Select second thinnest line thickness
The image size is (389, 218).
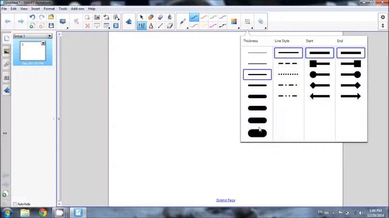(x=257, y=64)
